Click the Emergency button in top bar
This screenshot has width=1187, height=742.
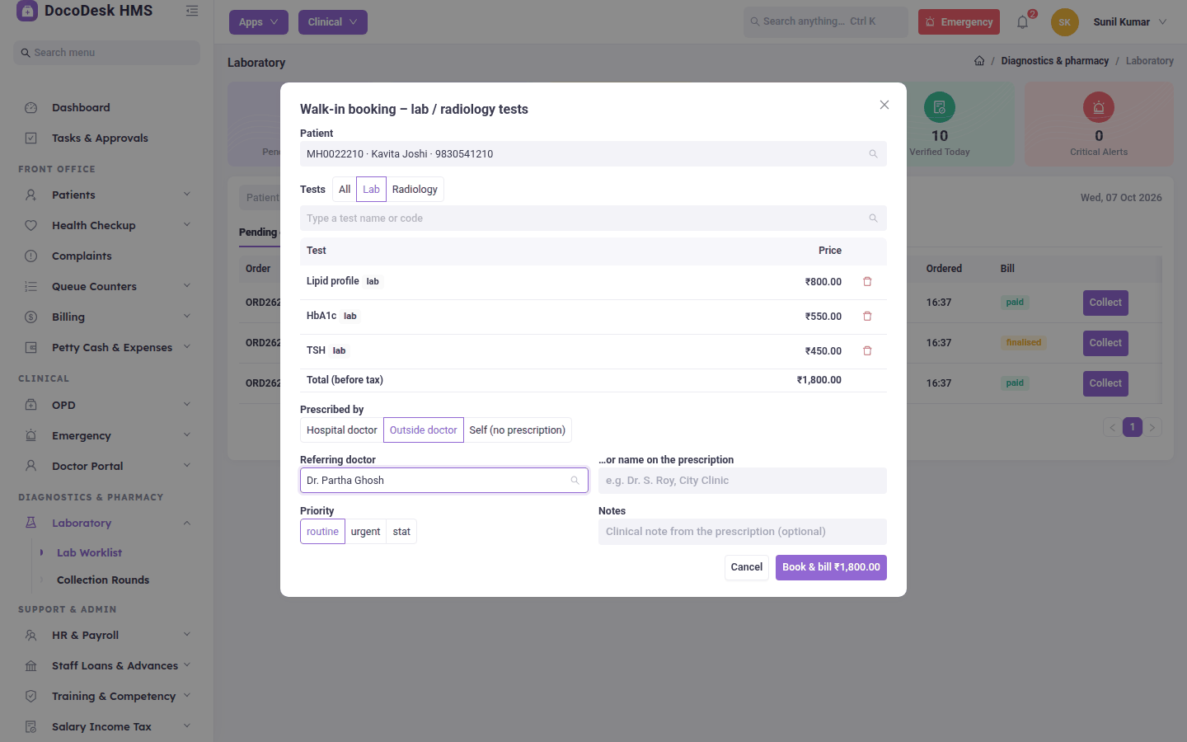[959, 22]
